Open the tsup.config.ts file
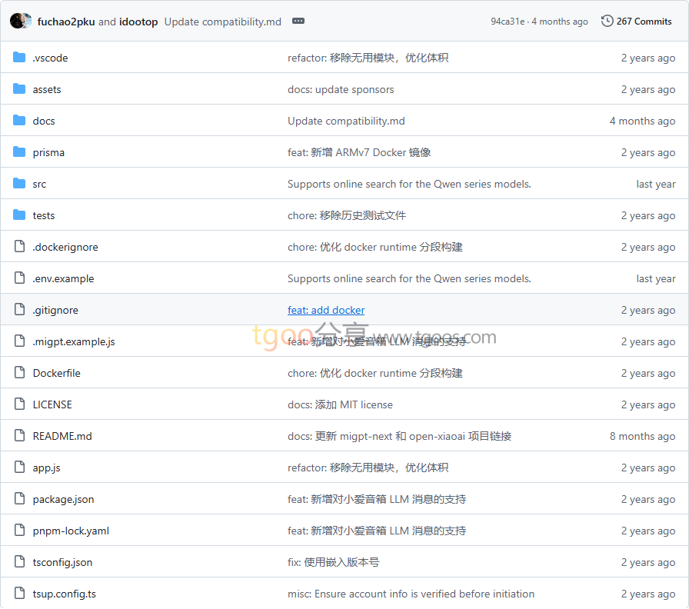The image size is (689, 609). [64, 594]
